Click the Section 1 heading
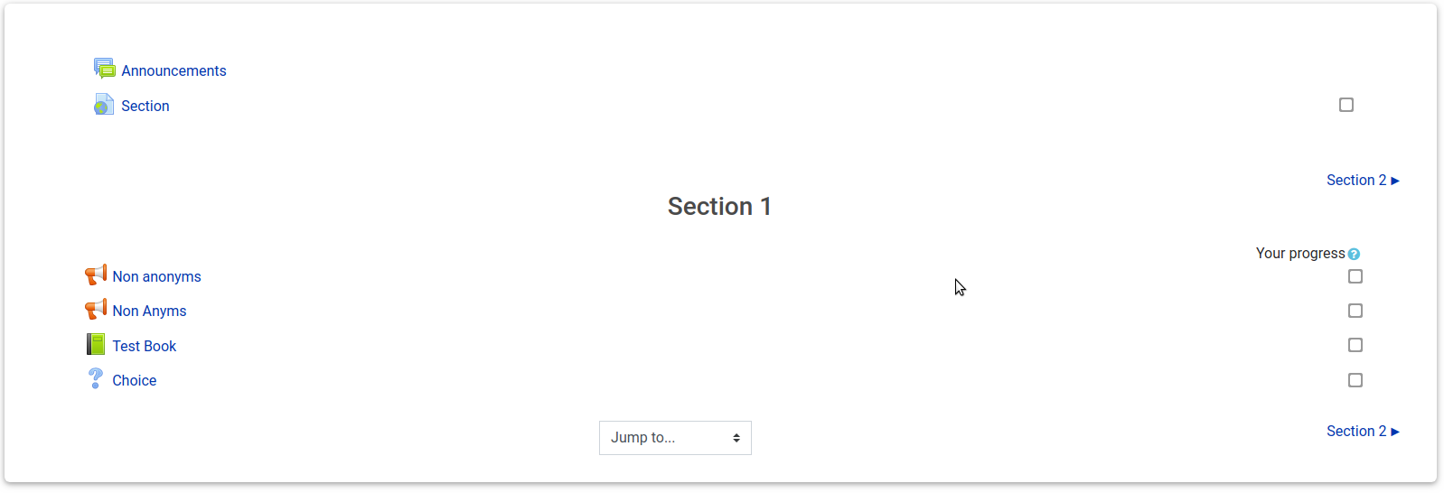The image size is (1444, 493). click(x=719, y=207)
